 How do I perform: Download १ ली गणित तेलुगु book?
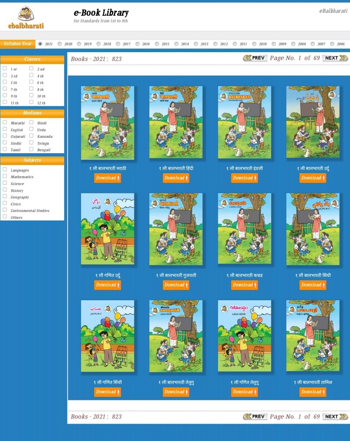[x=244, y=392]
